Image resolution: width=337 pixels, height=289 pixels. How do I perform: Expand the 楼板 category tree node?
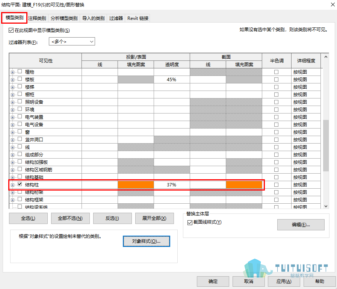[x=12, y=80]
